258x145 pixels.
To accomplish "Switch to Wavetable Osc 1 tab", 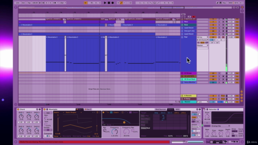I will coord(80,109).
